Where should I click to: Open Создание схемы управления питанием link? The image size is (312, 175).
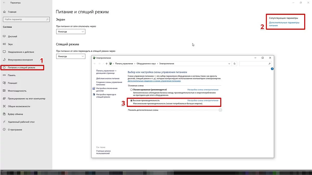[x=109, y=83]
